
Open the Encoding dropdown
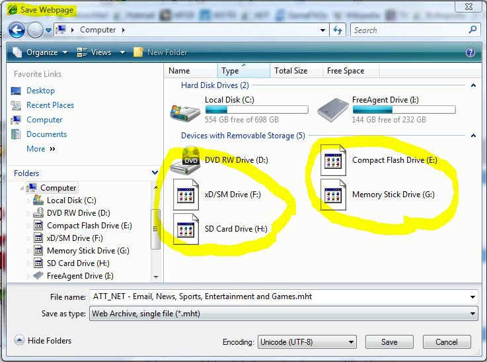click(307, 342)
